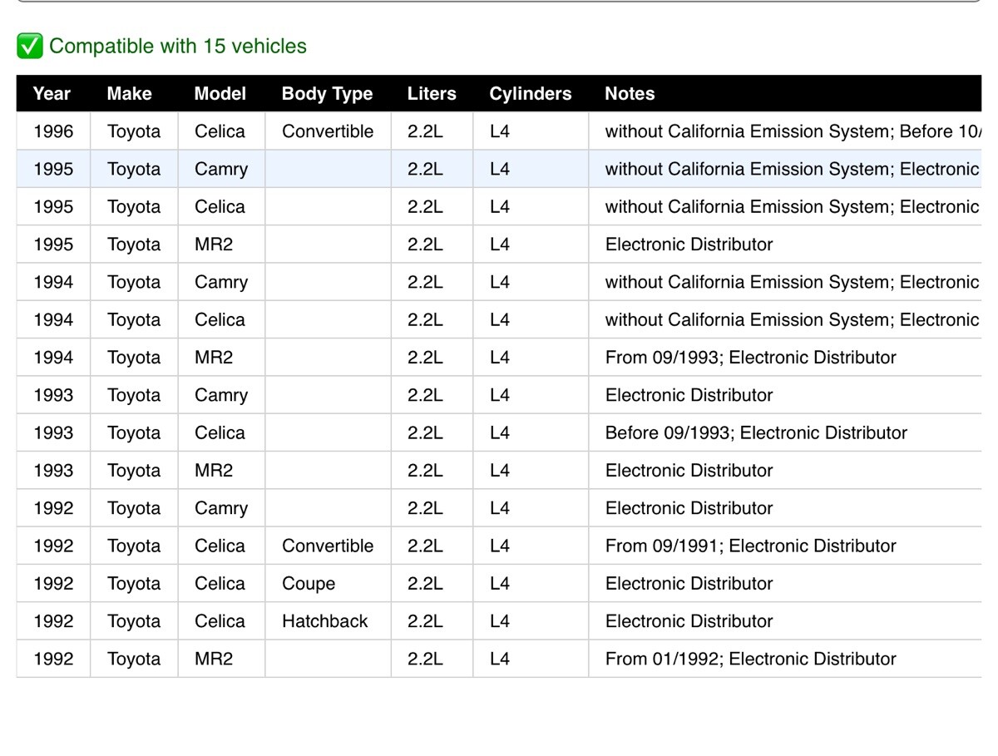
Task: Click 2.2L in the 1992 MR2 row
Action: click(x=425, y=660)
